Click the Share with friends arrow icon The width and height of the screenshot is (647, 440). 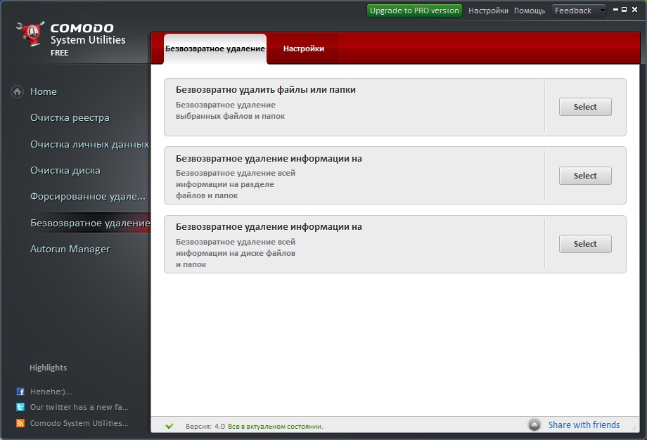click(x=534, y=425)
